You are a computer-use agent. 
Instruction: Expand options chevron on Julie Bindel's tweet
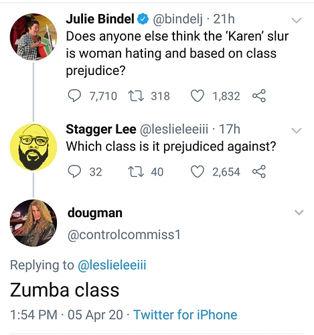point(297,20)
